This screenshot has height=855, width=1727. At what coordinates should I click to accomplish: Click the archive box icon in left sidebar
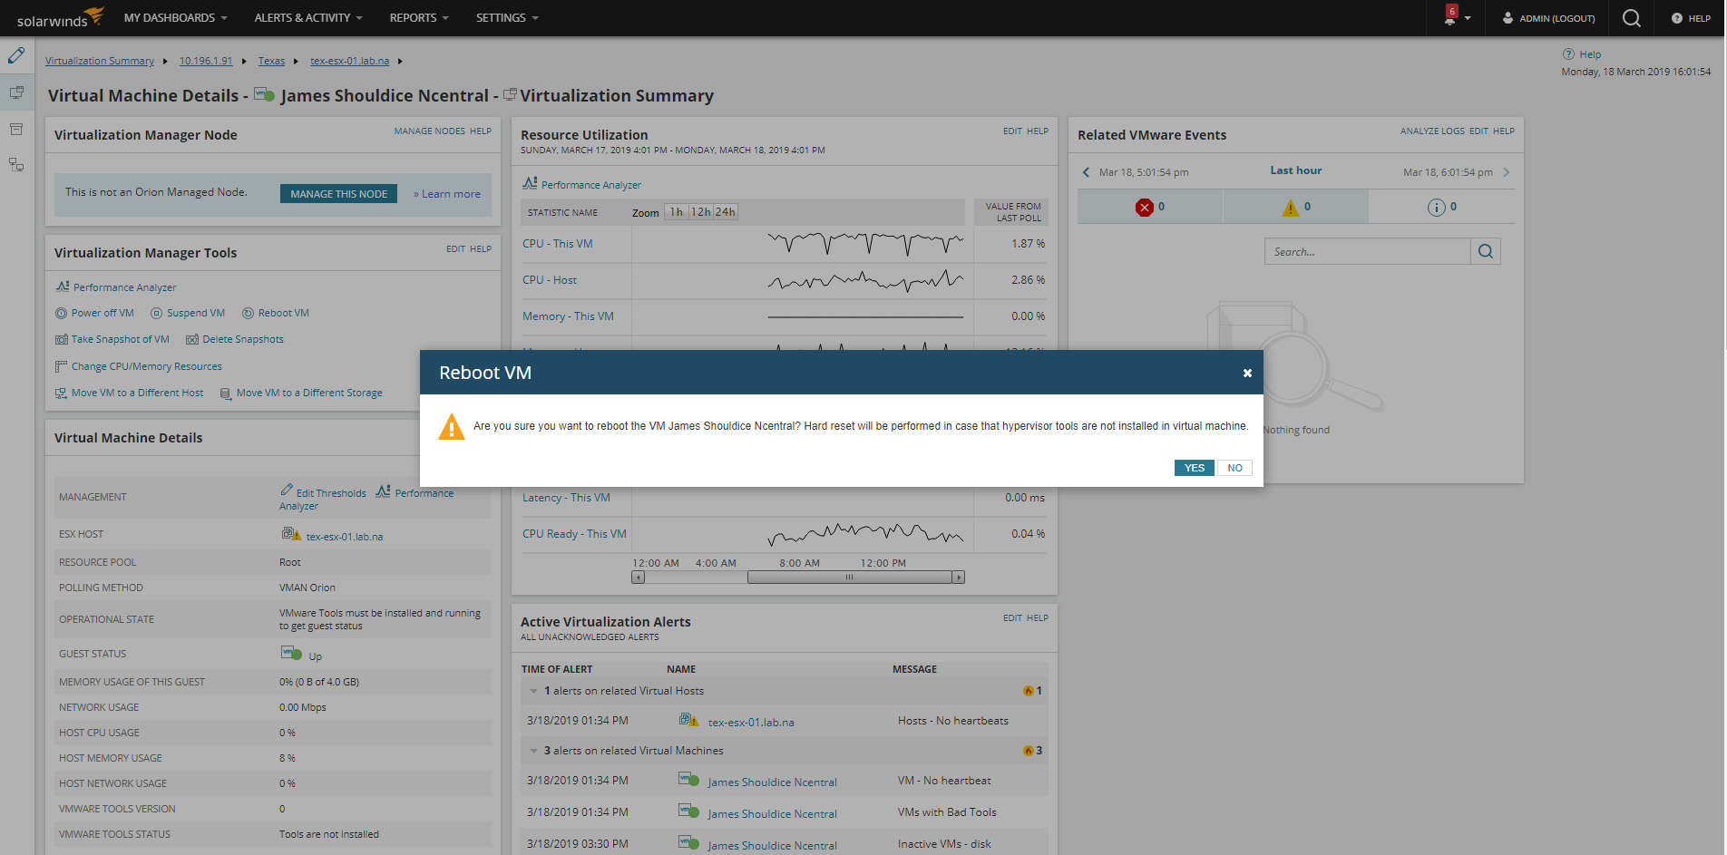(x=16, y=129)
